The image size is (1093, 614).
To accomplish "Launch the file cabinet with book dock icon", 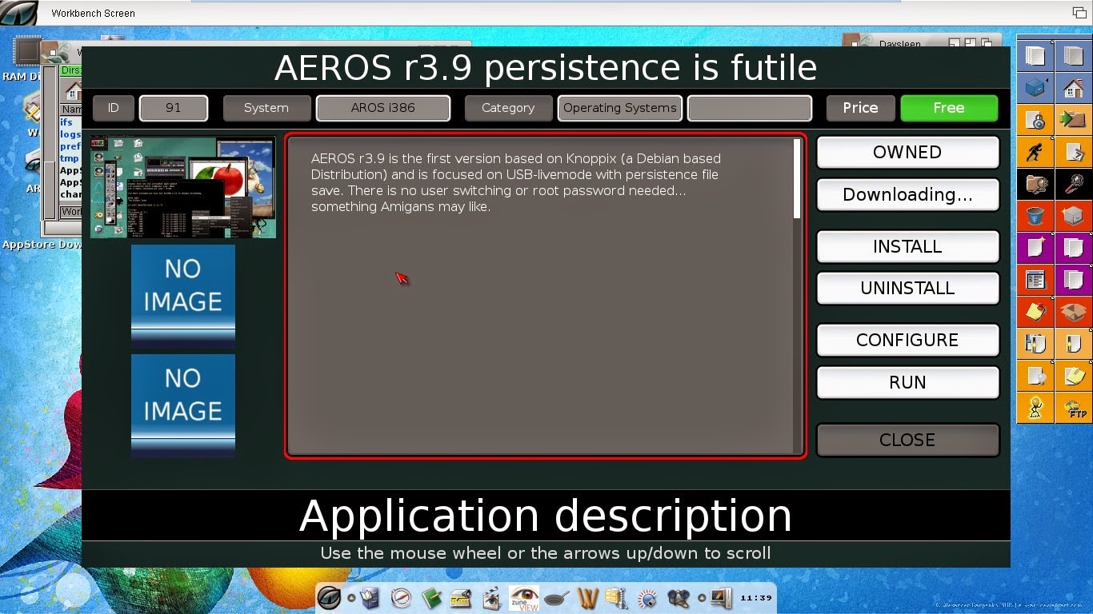I will point(370,597).
